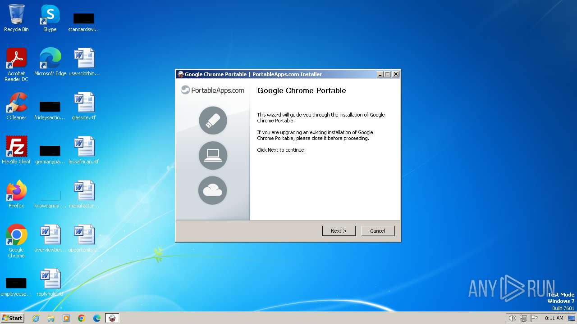Viewport: 577px width, 324px height.
Task: Select the lessafrican.rtf document
Action: (x=84, y=150)
